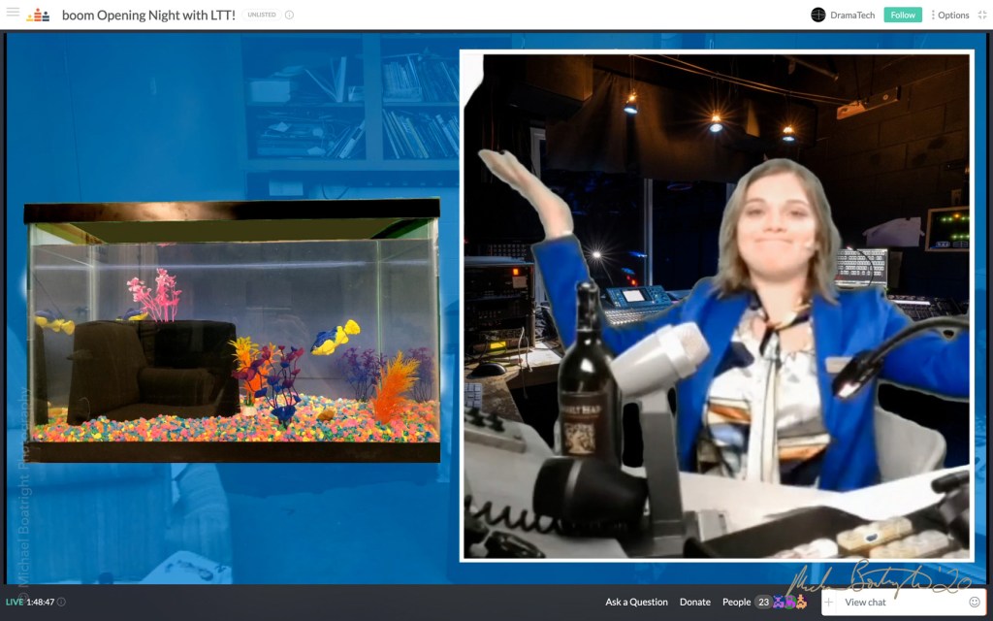Screen dimensions: 993x621
Task: Open the Ask a Question tab
Action: pos(636,602)
